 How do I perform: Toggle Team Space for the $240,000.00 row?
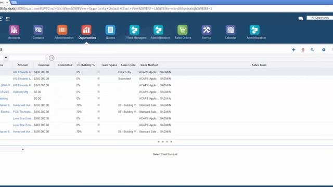[x=98, y=78]
